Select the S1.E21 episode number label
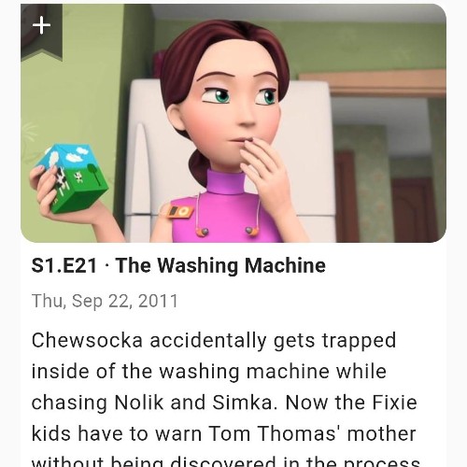This screenshot has height=467, width=467. (64, 265)
